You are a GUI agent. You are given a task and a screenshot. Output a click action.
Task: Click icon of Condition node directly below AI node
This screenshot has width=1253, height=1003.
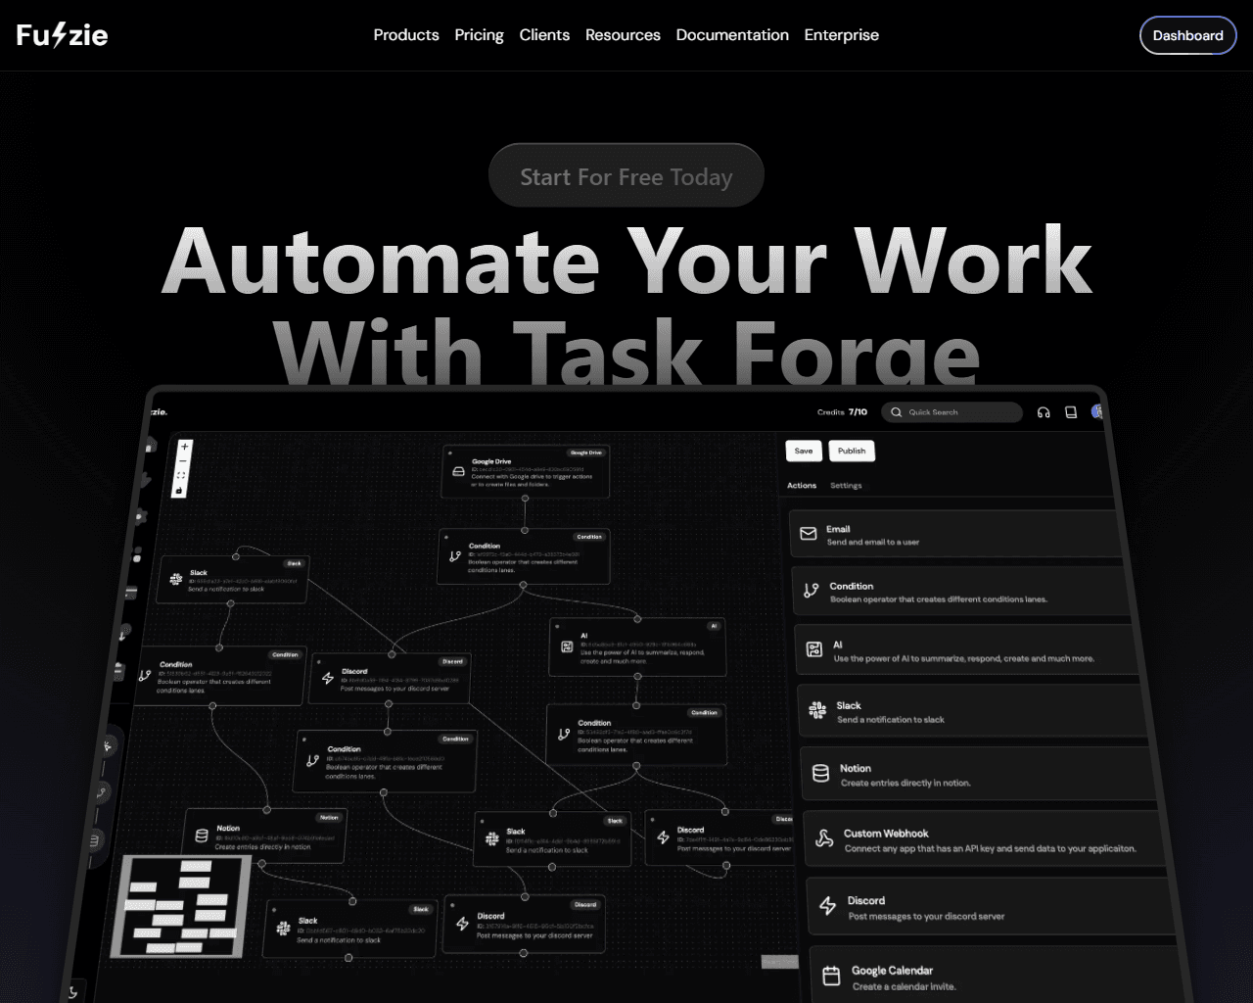pyautogui.click(x=564, y=734)
